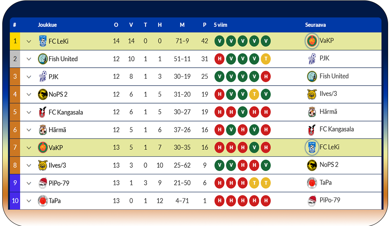Expand the TaPa row chevron
This screenshot has width=390, height=226.
(29, 201)
